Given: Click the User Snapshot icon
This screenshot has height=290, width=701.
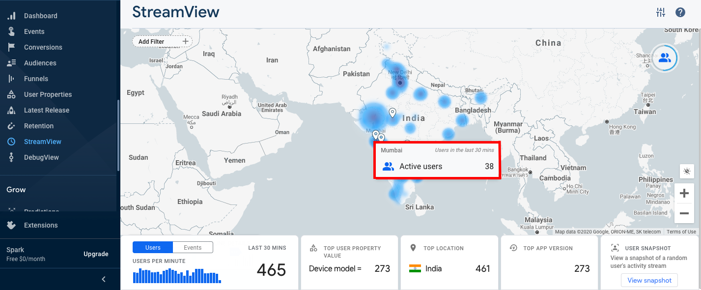Looking at the screenshot, I should [x=615, y=248].
